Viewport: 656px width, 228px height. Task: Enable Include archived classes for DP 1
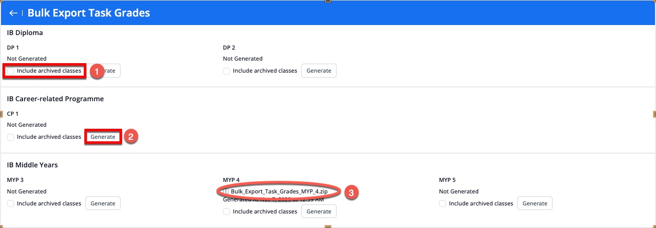[x=11, y=71]
